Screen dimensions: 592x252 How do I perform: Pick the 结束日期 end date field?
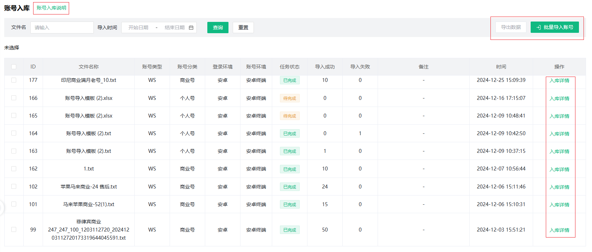click(175, 28)
